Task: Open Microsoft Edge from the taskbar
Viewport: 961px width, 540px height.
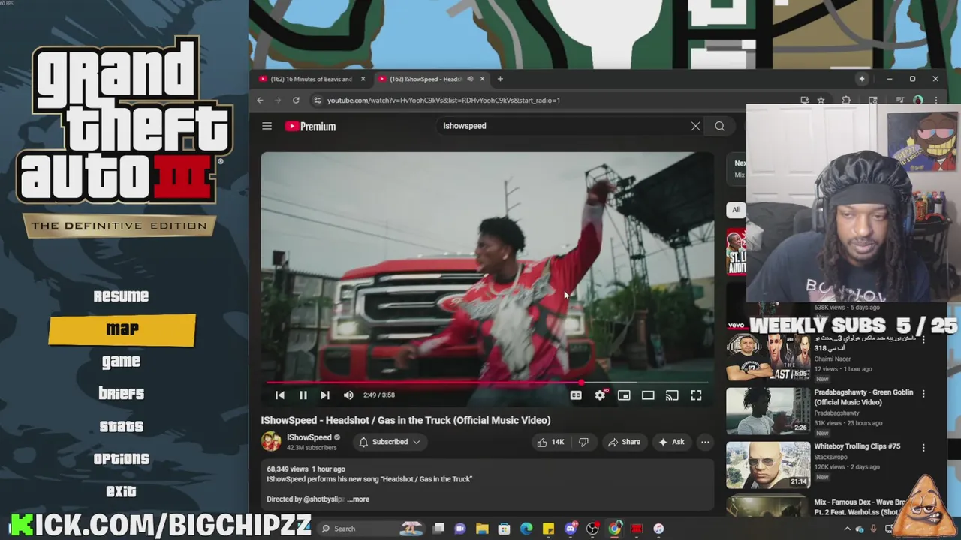Action: coord(526,529)
